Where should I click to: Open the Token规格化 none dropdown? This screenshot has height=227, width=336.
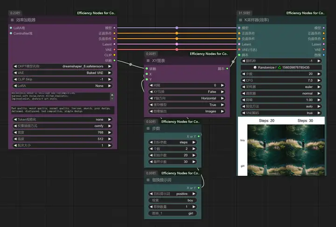point(63,120)
